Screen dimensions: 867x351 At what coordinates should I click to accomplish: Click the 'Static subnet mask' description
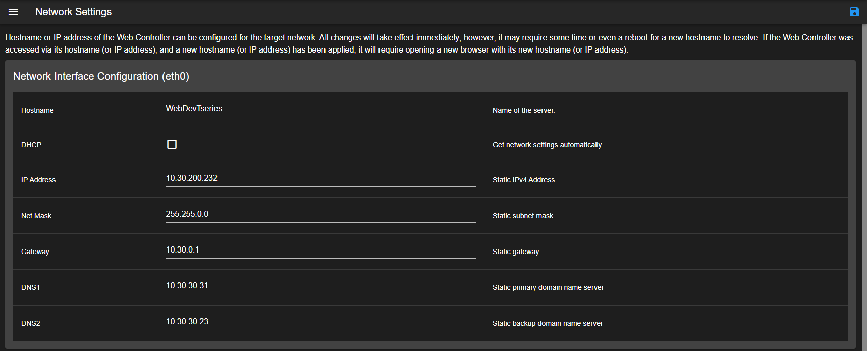pyautogui.click(x=523, y=216)
